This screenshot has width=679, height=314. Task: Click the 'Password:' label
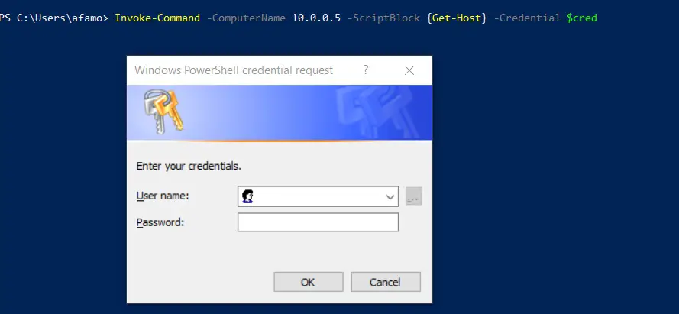click(x=160, y=222)
